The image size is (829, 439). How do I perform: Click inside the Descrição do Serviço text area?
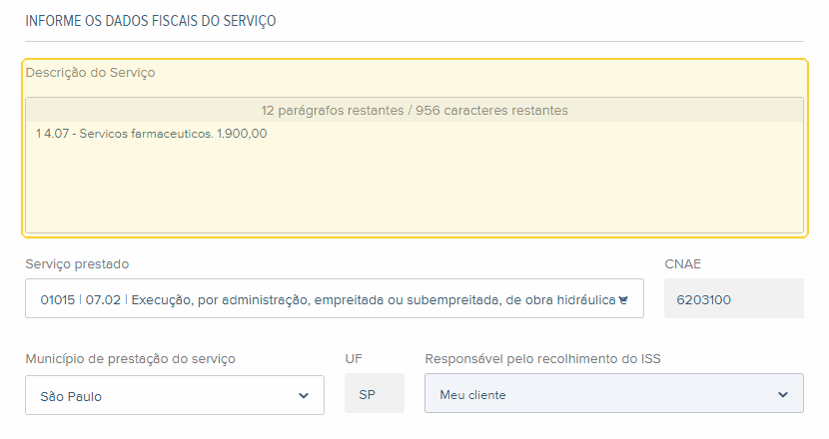(414, 177)
